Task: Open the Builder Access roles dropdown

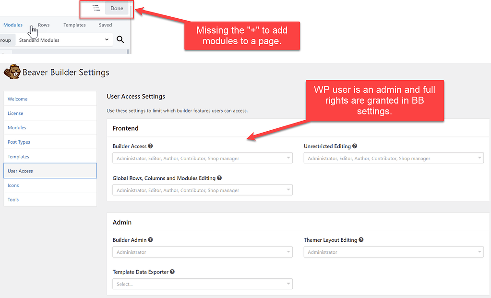Action: [x=202, y=158]
